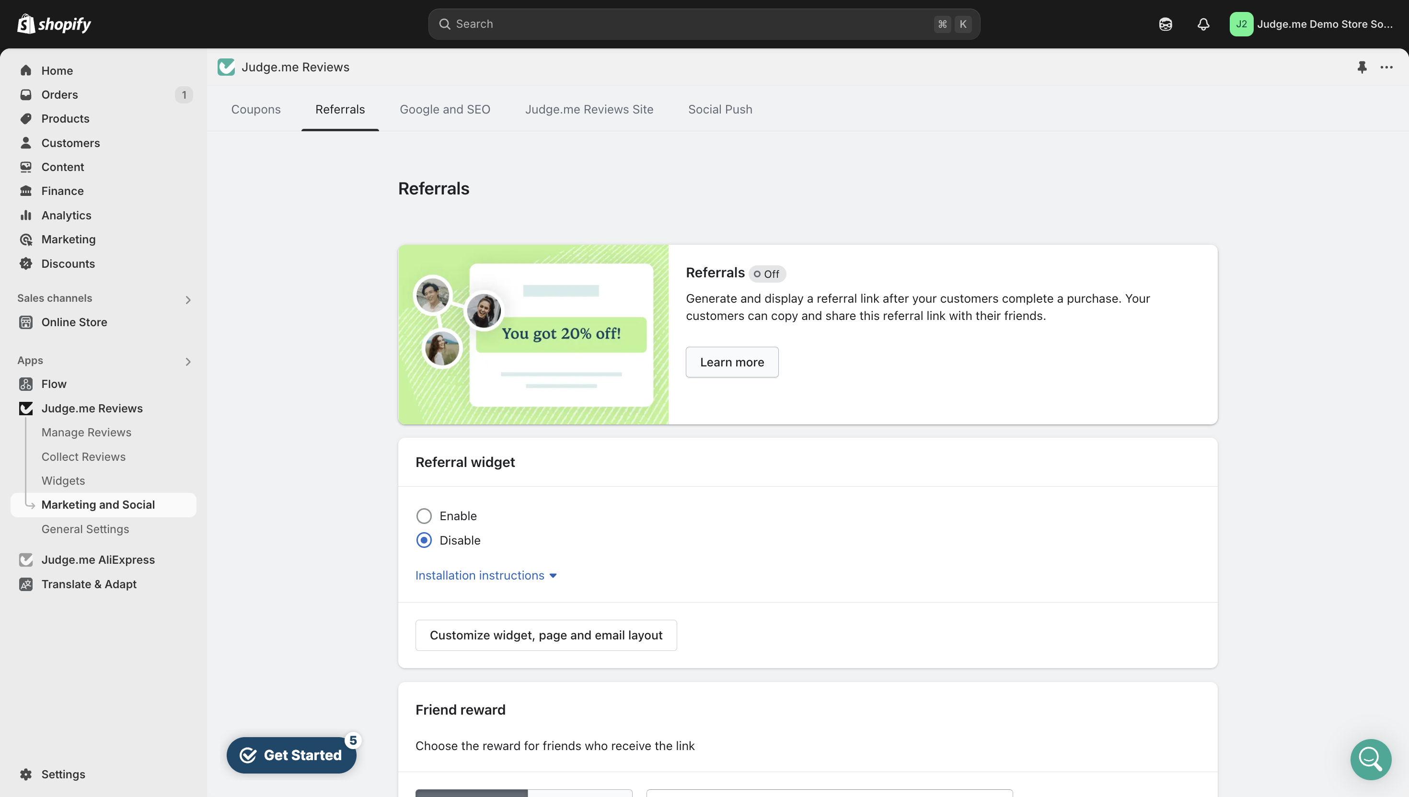Screen dimensions: 1409x797
Task: Click in the Search field
Action: pos(704,24)
